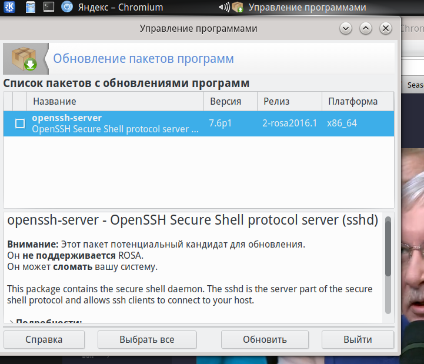Exit using the Выйти button
This screenshot has height=364, width=424.
pyautogui.click(x=358, y=339)
